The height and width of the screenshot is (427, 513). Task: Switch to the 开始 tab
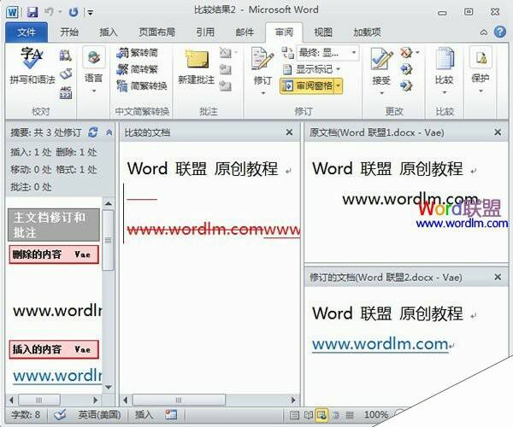(x=69, y=32)
